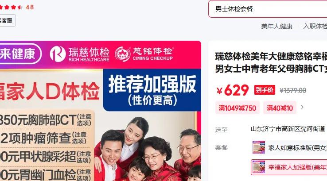Viewport: 327px width, 181px height.
Task: Focus the search field containing 男士体检套餐
Action: 268,9
